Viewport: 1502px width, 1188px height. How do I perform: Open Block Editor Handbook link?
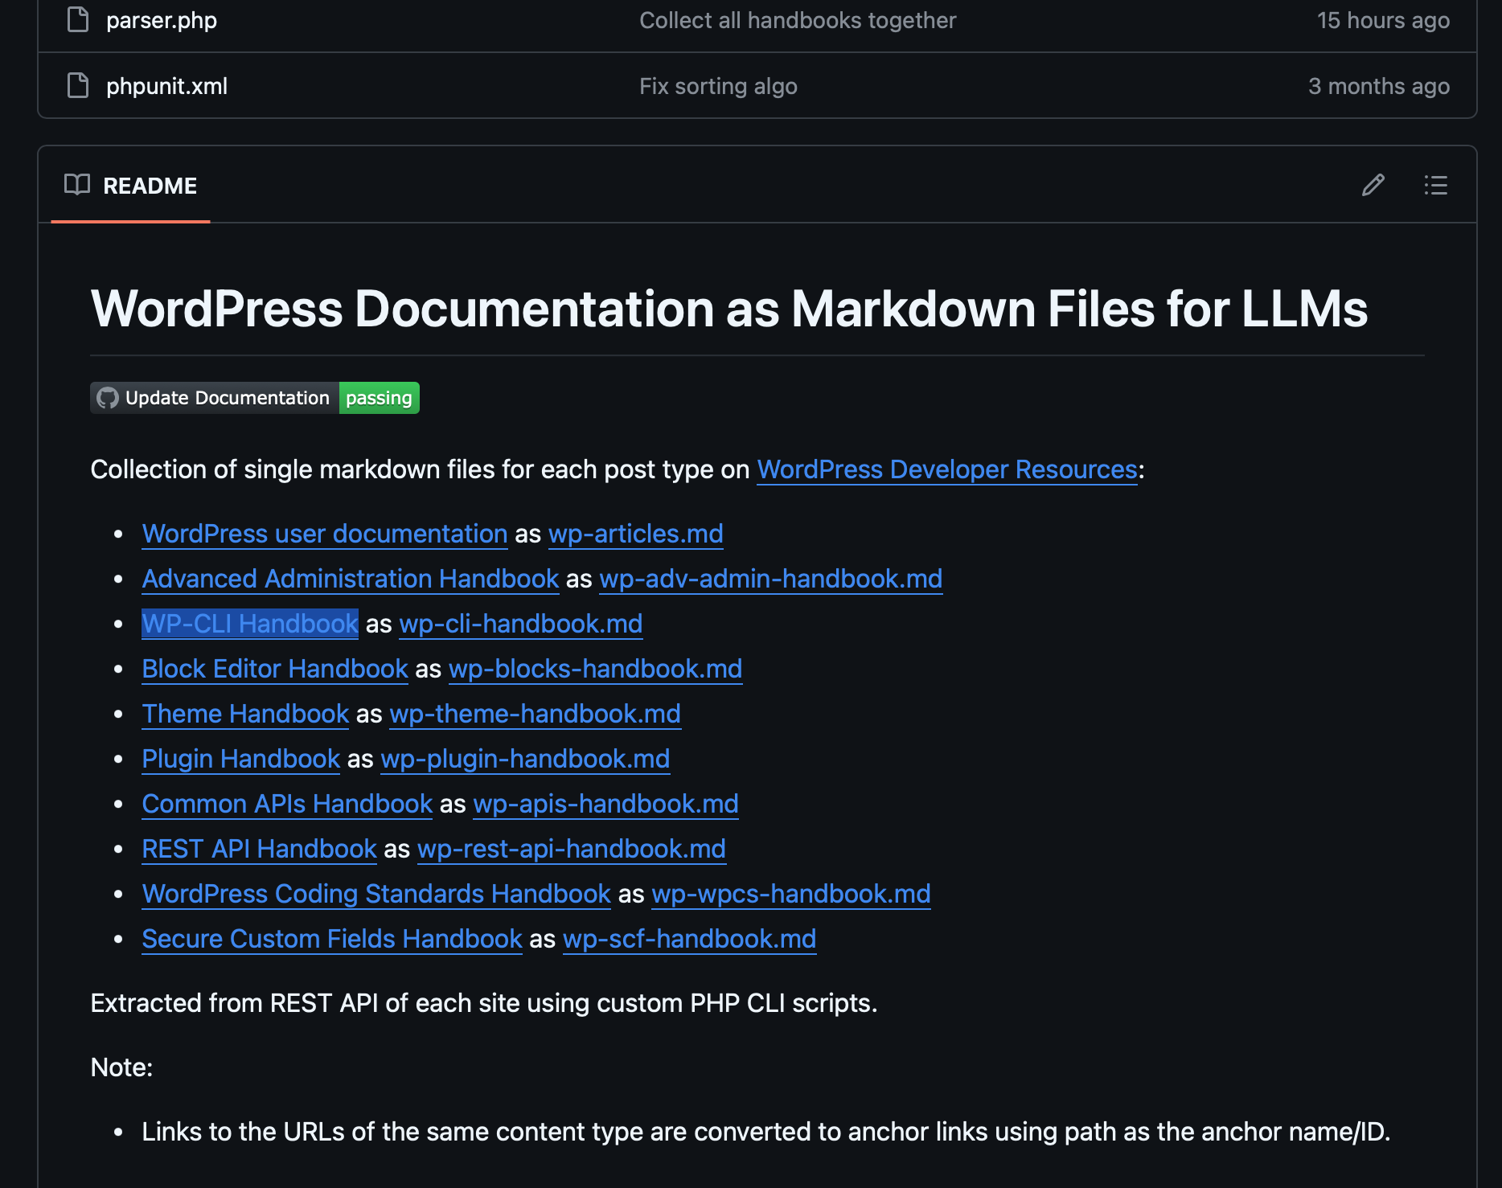pos(275,669)
